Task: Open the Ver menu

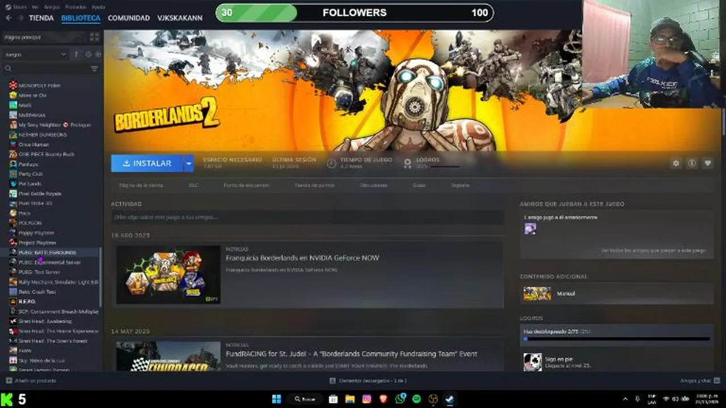Action: tap(35, 7)
